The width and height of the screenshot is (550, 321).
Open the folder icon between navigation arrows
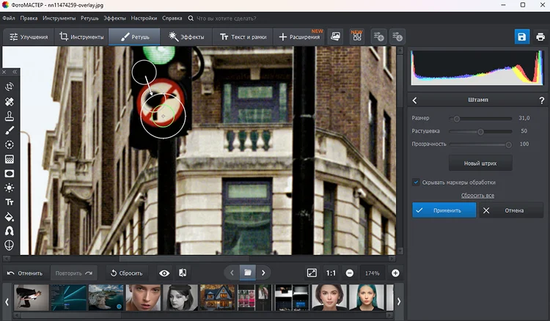point(248,273)
